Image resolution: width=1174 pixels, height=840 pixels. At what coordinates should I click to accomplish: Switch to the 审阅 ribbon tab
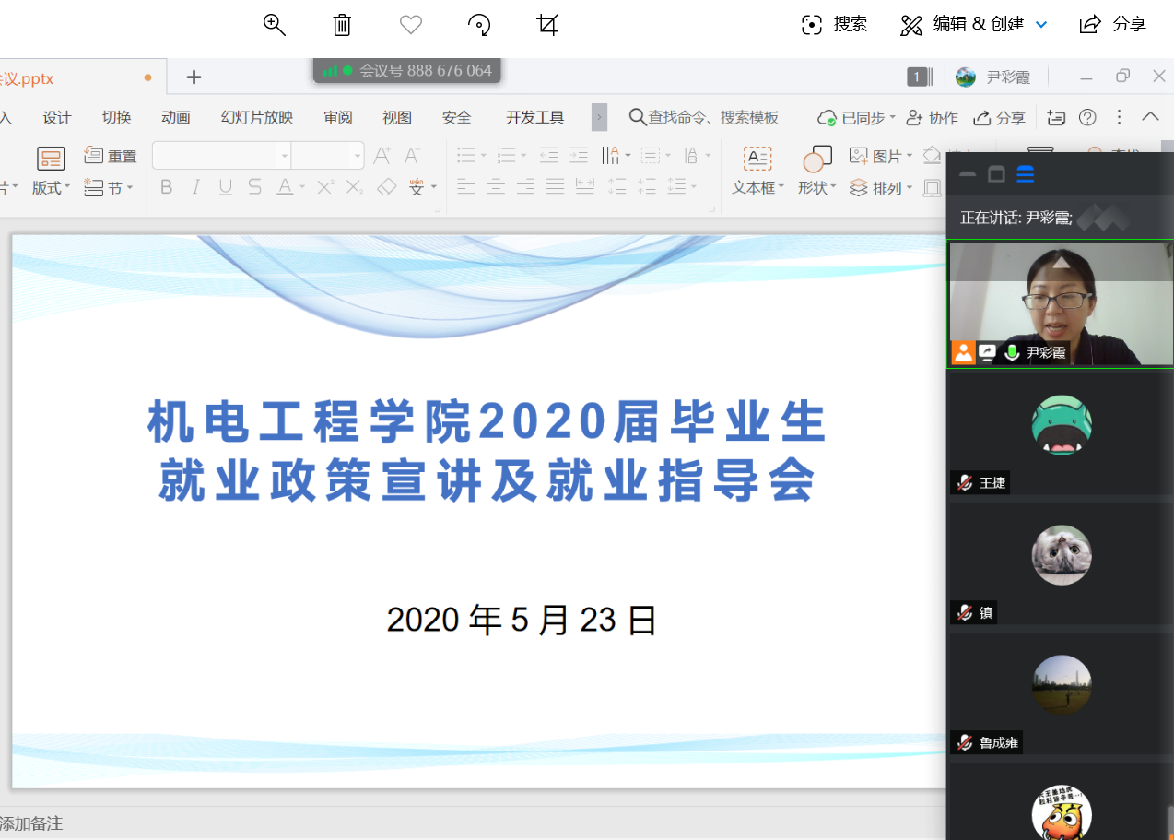tap(337, 117)
